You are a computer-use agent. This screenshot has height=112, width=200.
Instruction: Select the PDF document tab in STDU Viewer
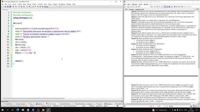(x=134, y=9)
